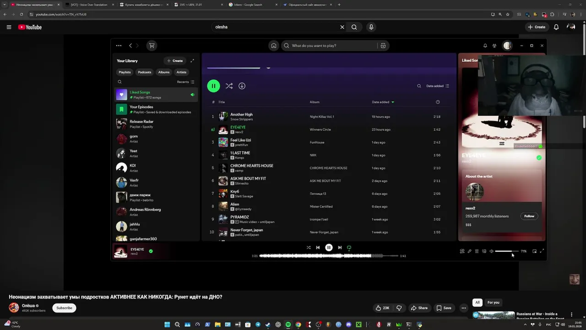Enter Spotify full screen view

(x=542, y=251)
